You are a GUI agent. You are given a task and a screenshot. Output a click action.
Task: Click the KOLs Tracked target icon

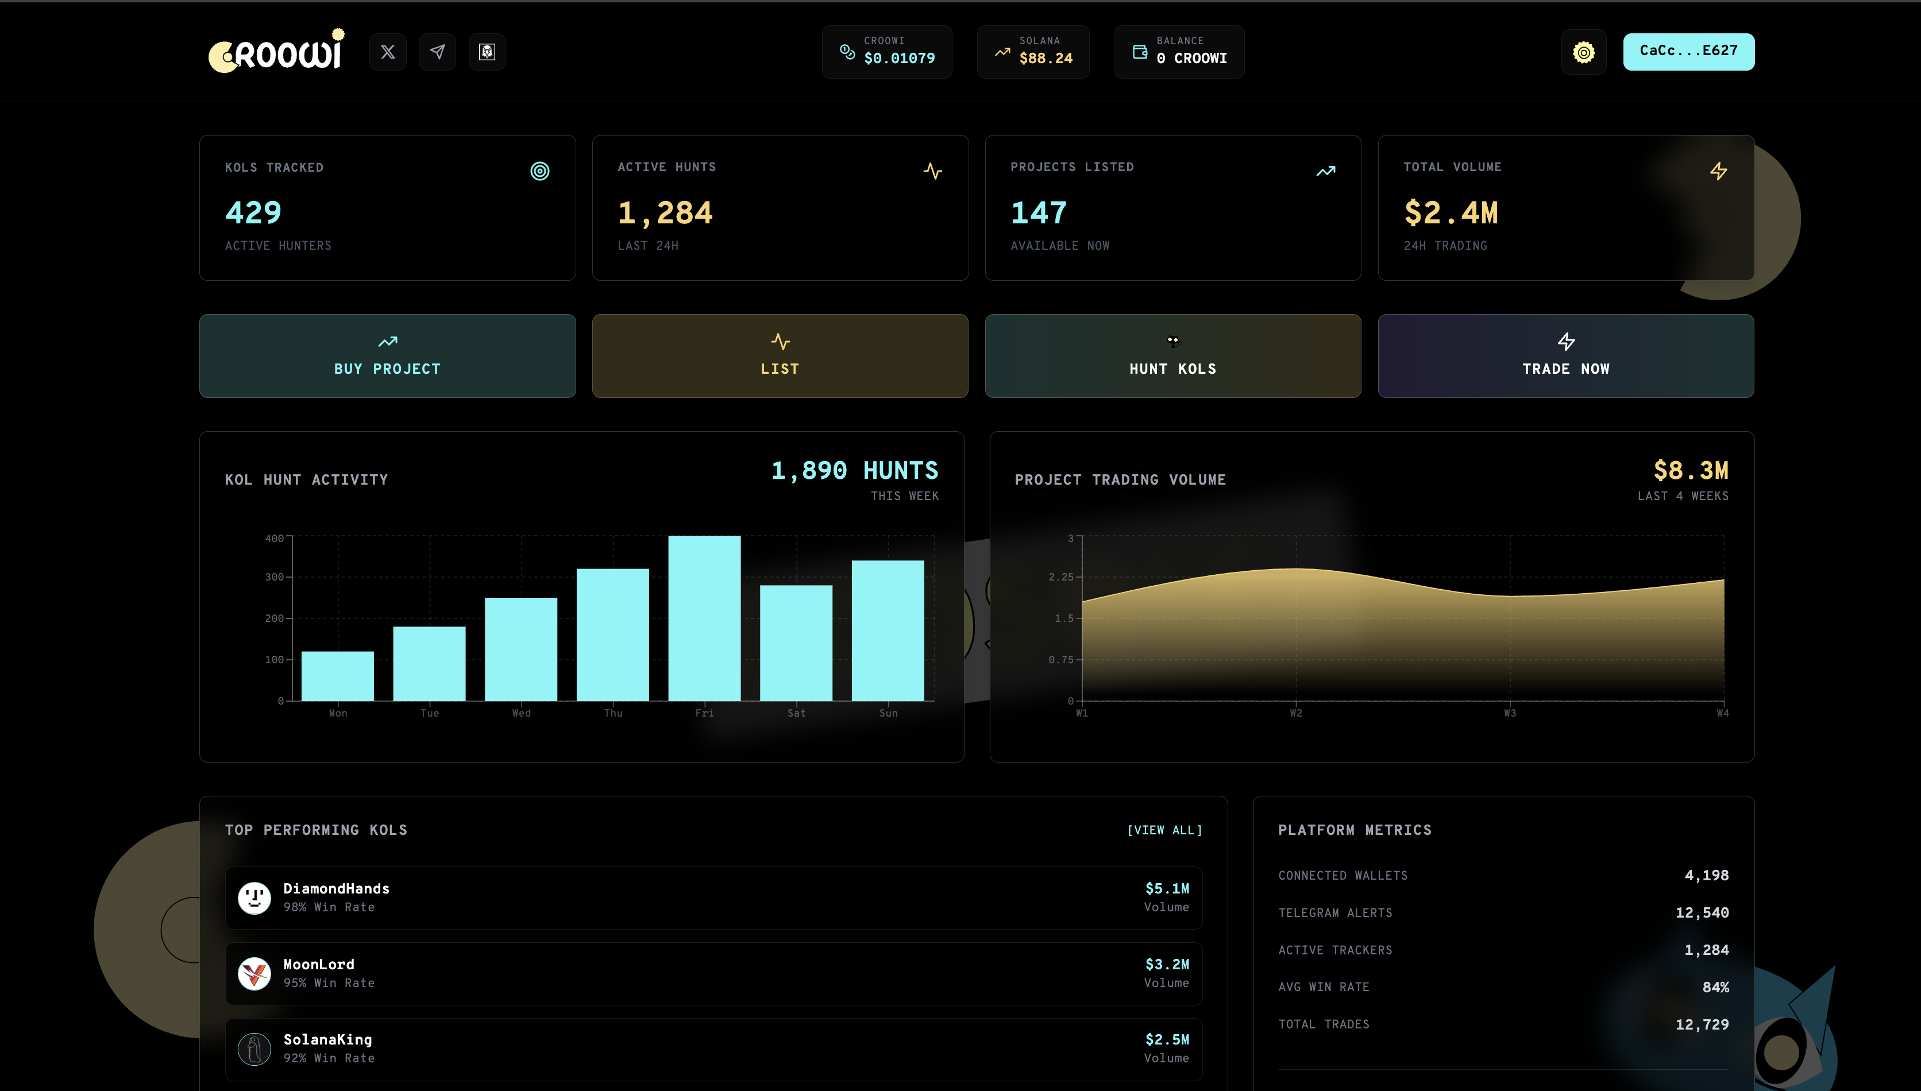click(x=539, y=171)
